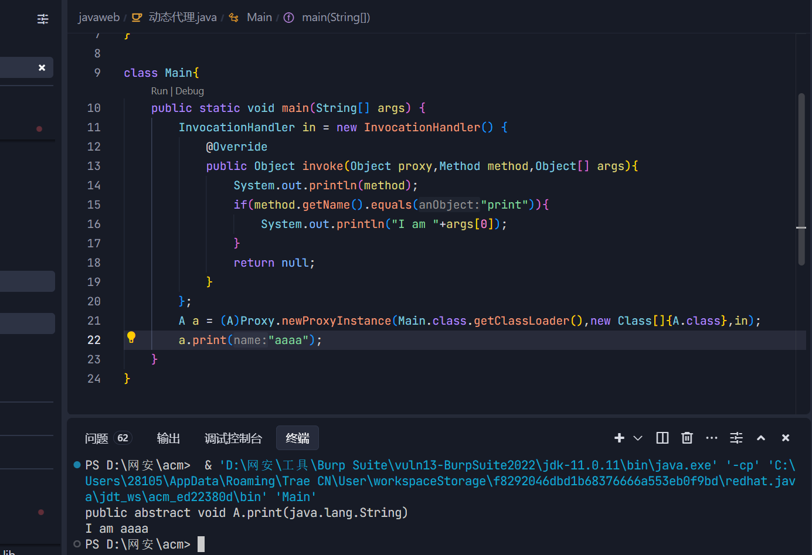The image size is (812, 555).
Task: Click 'return null;' on line 18
Action: click(x=274, y=263)
